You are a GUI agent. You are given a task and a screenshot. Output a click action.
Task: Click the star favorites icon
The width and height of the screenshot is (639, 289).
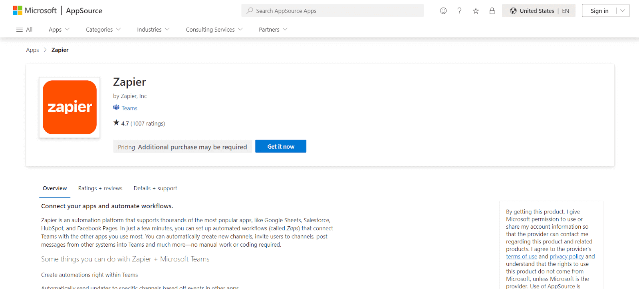click(x=476, y=11)
